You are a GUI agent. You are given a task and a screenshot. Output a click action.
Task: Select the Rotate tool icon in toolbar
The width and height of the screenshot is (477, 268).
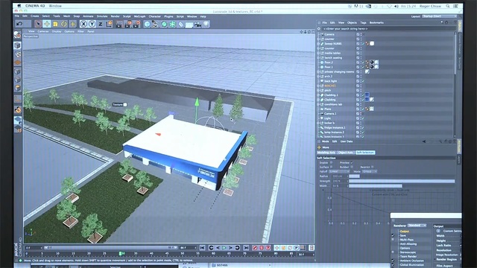pos(64,24)
